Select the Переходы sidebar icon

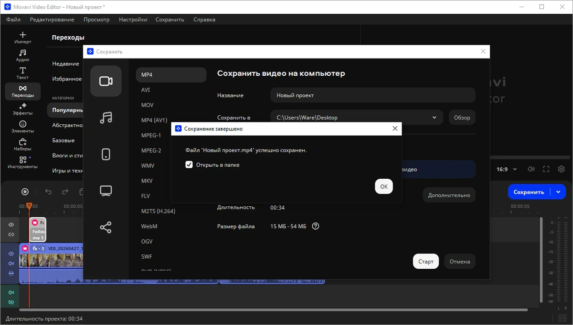(22, 91)
